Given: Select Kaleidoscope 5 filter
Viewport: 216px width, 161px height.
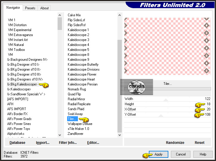Looking at the screenshot, I should point(78,50).
